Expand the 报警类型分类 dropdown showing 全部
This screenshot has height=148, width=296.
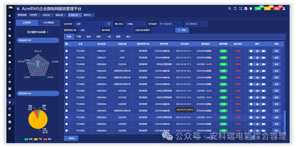click(89, 30)
